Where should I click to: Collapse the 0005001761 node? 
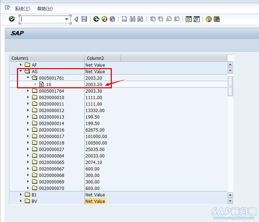[x=28, y=77]
